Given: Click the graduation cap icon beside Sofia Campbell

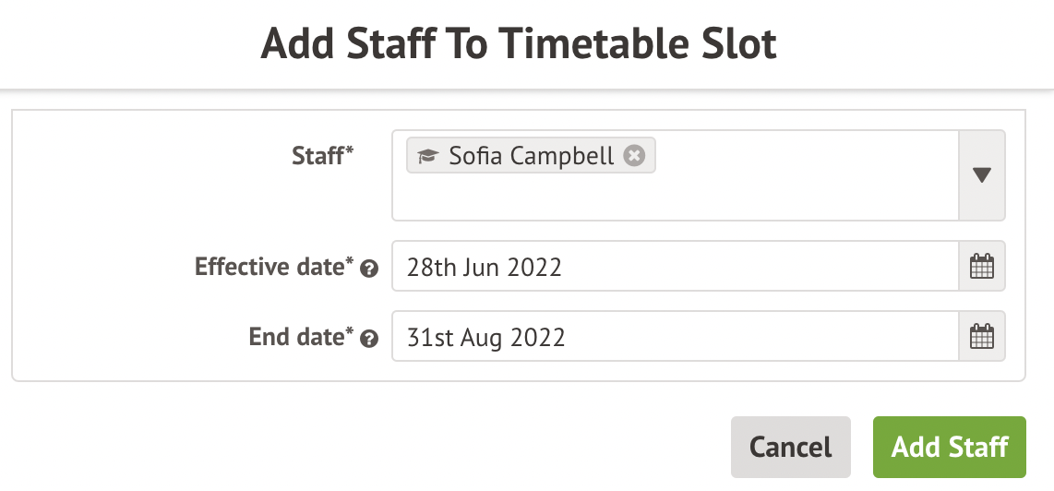Looking at the screenshot, I should point(426,156).
